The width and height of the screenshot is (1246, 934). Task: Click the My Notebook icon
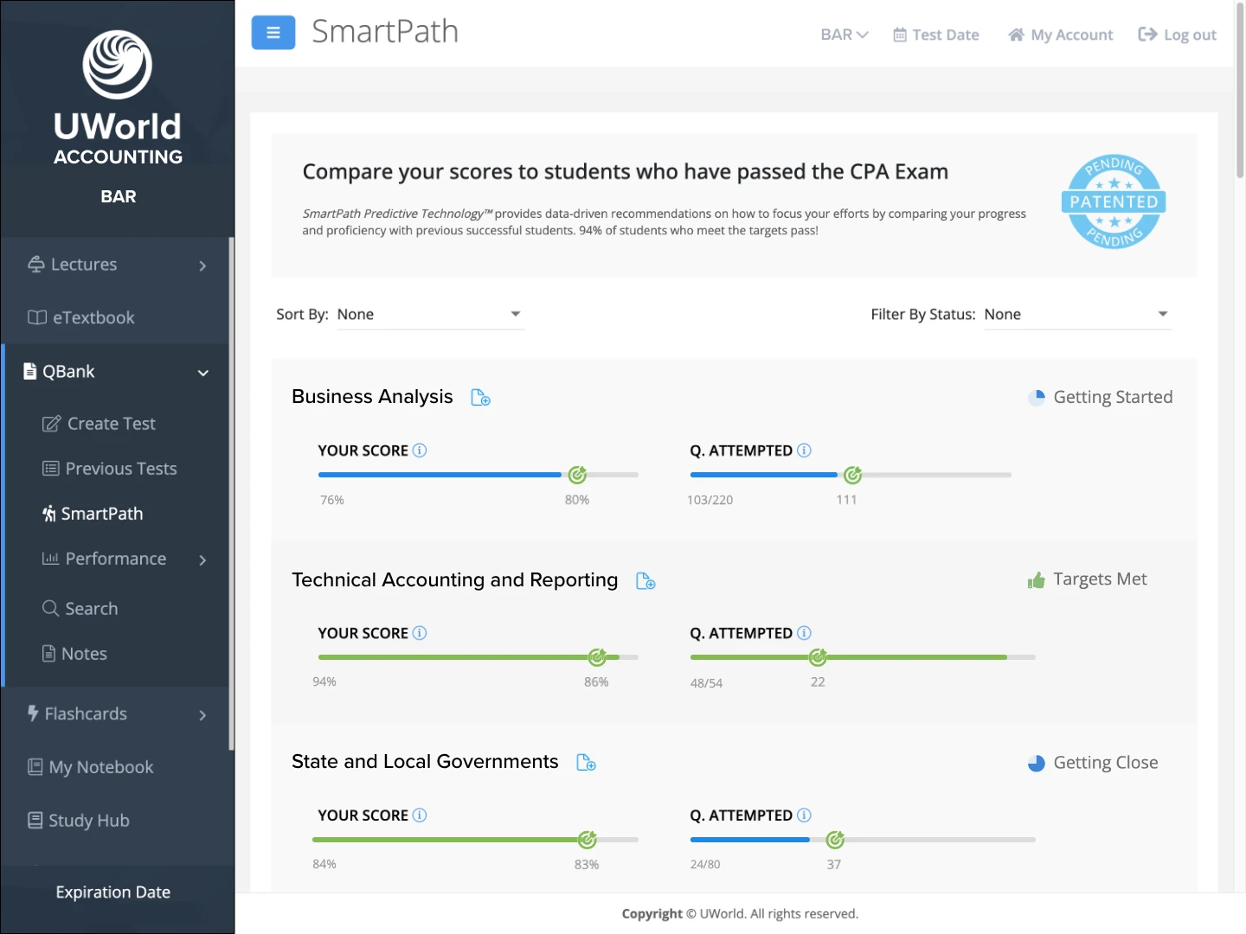point(35,767)
